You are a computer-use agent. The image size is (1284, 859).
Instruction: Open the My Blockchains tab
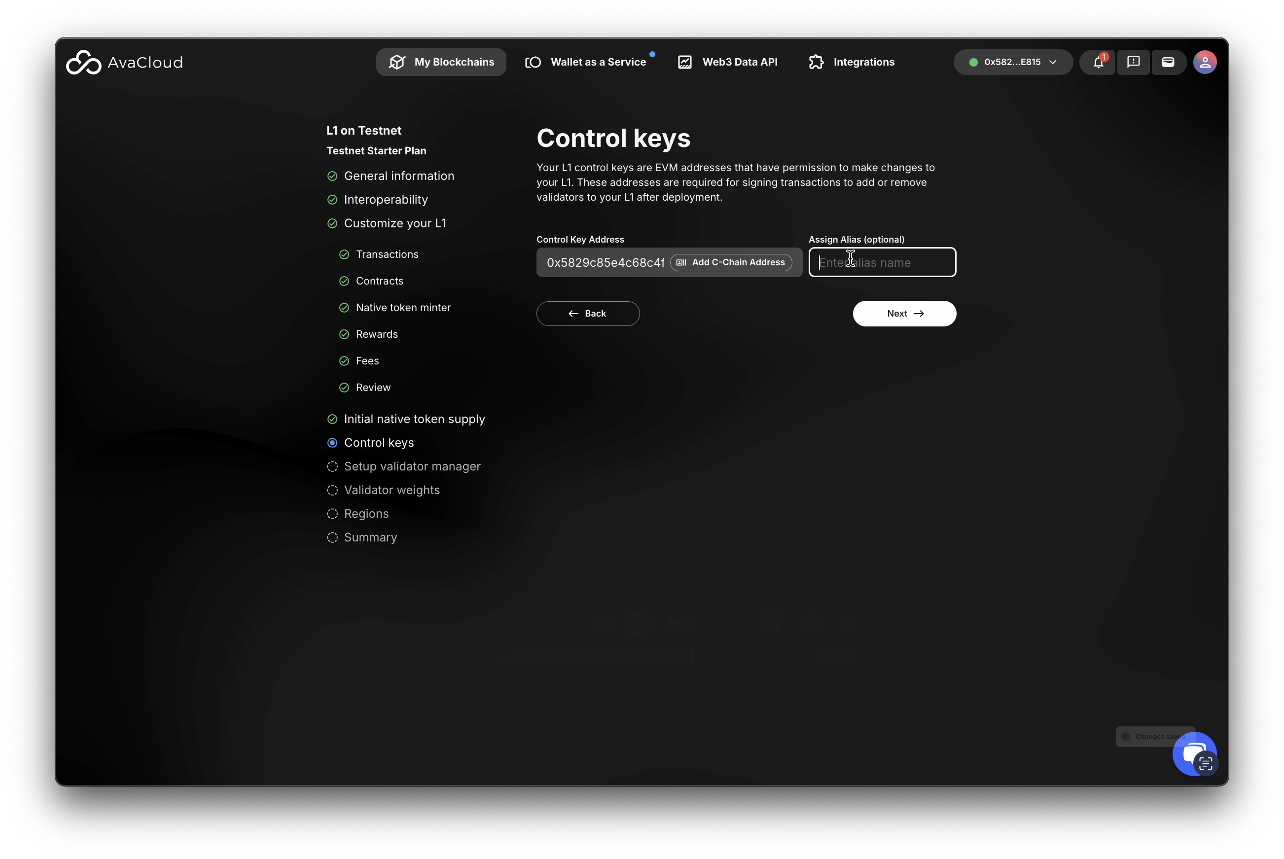441,62
